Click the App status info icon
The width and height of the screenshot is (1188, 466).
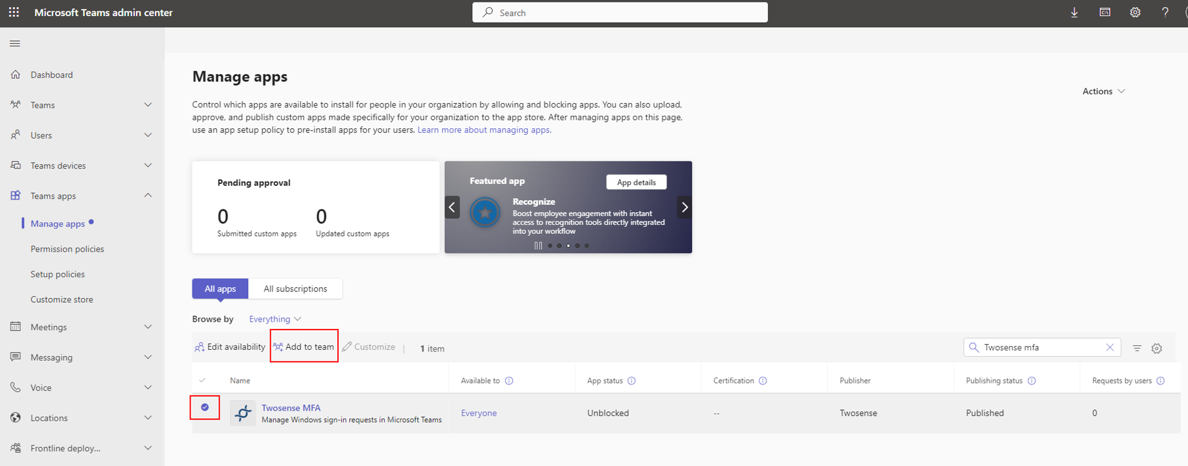pyautogui.click(x=631, y=381)
